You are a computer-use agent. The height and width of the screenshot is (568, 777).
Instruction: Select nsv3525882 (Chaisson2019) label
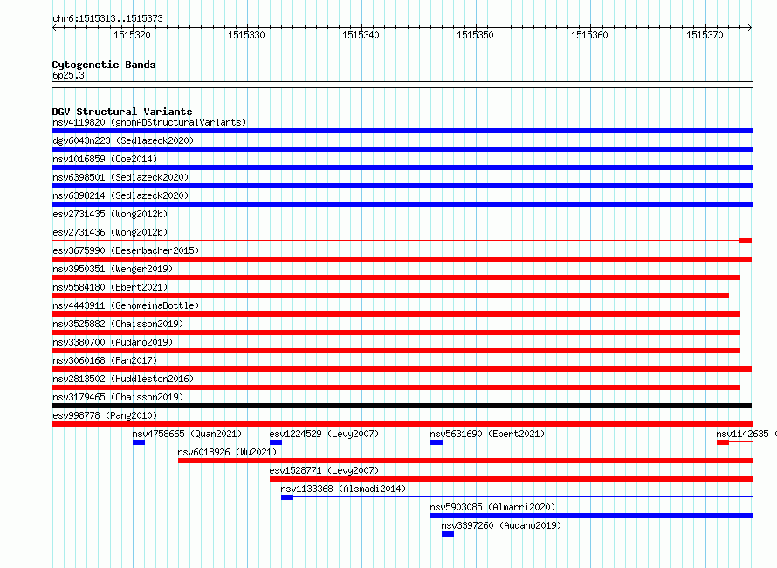[118, 324]
